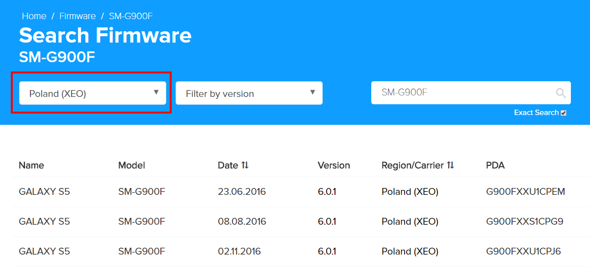The height and width of the screenshot is (280, 590).
Task: Click GALAXY S5 in G900FXXU1CPEM row
Action: [x=44, y=192]
